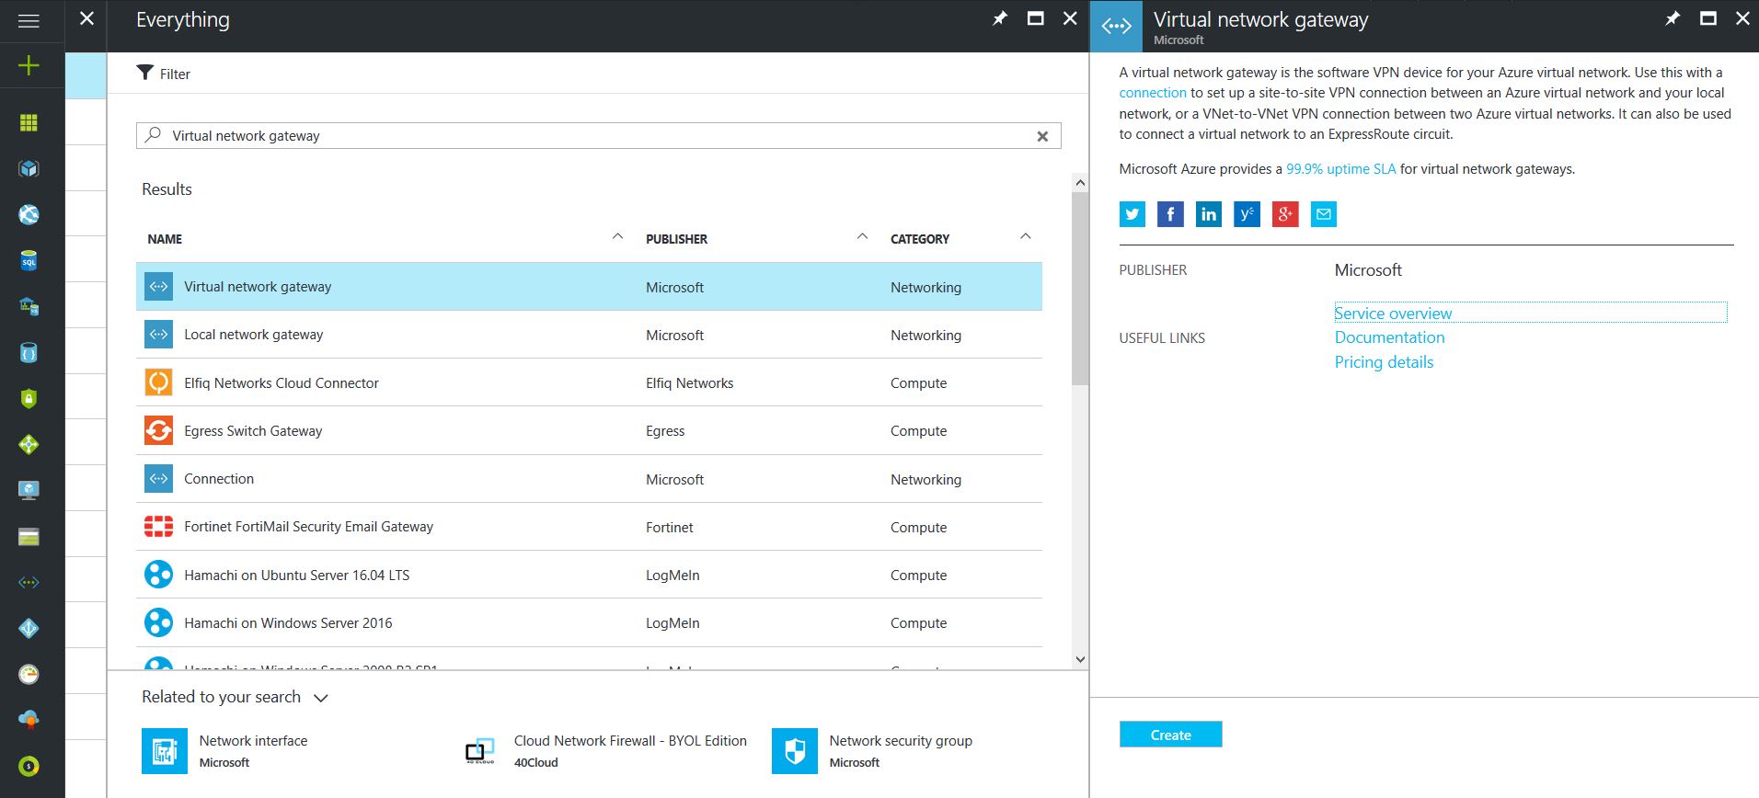Open the Pricing details link
Screen dimensions: 1759x798
tap(1384, 362)
